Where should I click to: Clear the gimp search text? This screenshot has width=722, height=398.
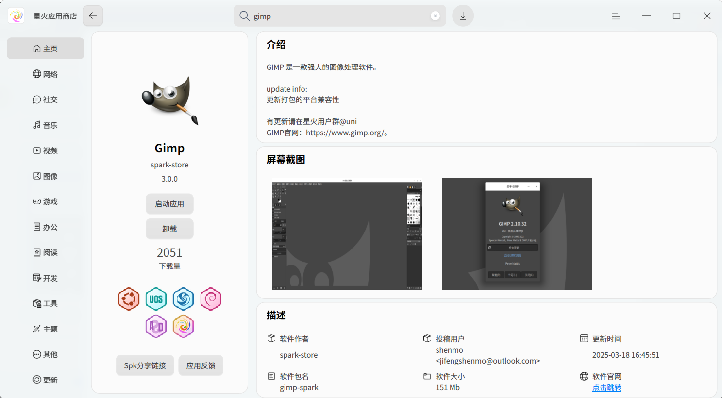435,16
